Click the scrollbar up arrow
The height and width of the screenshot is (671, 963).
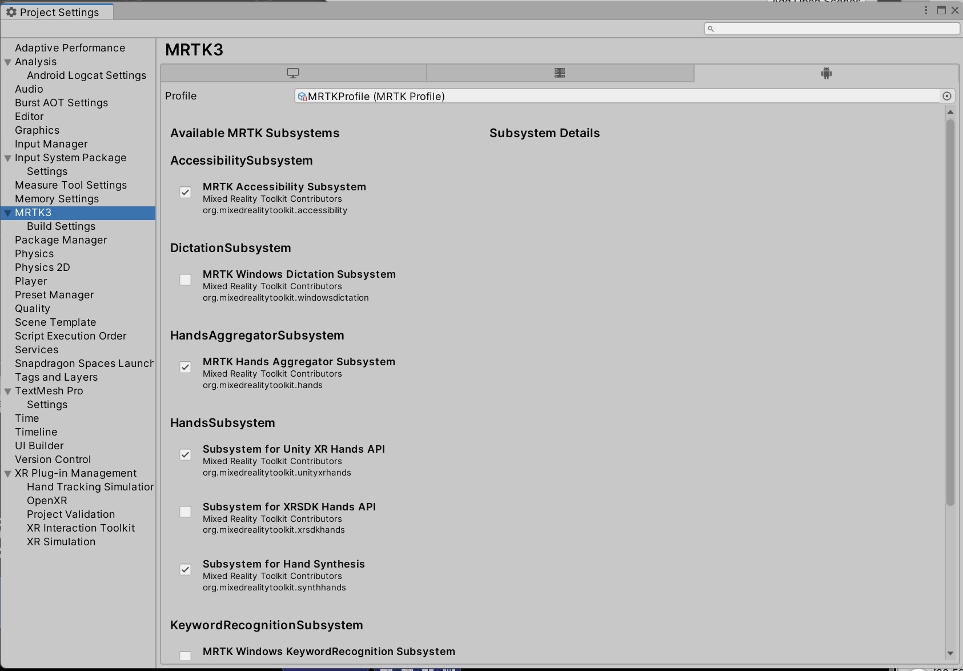point(950,112)
